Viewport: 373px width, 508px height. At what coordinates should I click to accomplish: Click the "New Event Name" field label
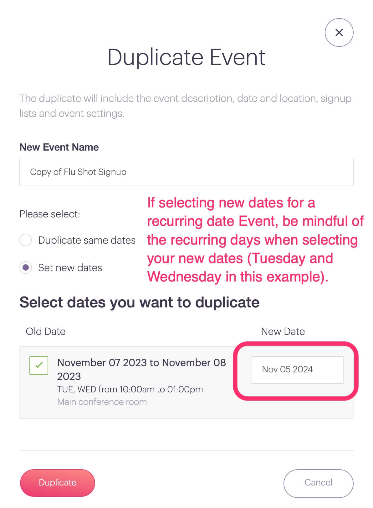[59, 147]
